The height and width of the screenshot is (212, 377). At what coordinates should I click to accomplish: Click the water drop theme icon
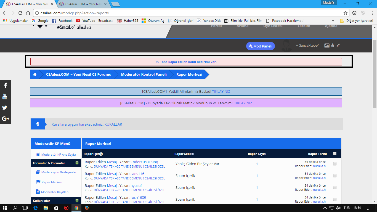(333, 46)
